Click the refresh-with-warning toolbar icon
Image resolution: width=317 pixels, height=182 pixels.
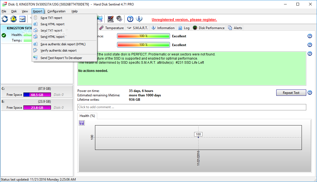(13, 19)
